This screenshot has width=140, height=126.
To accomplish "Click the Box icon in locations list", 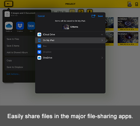I will click(x=39, y=46).
